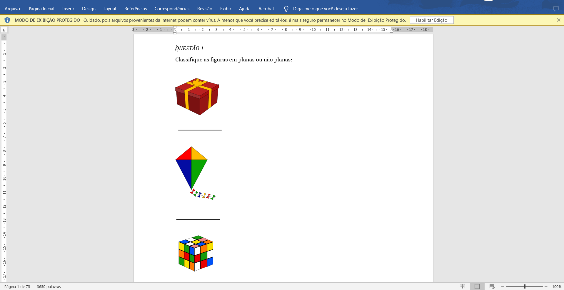Select the Print Layout view icon

tap(477, 286)
